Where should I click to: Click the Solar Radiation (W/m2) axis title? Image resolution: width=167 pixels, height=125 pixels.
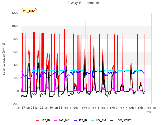pos(4,59)
